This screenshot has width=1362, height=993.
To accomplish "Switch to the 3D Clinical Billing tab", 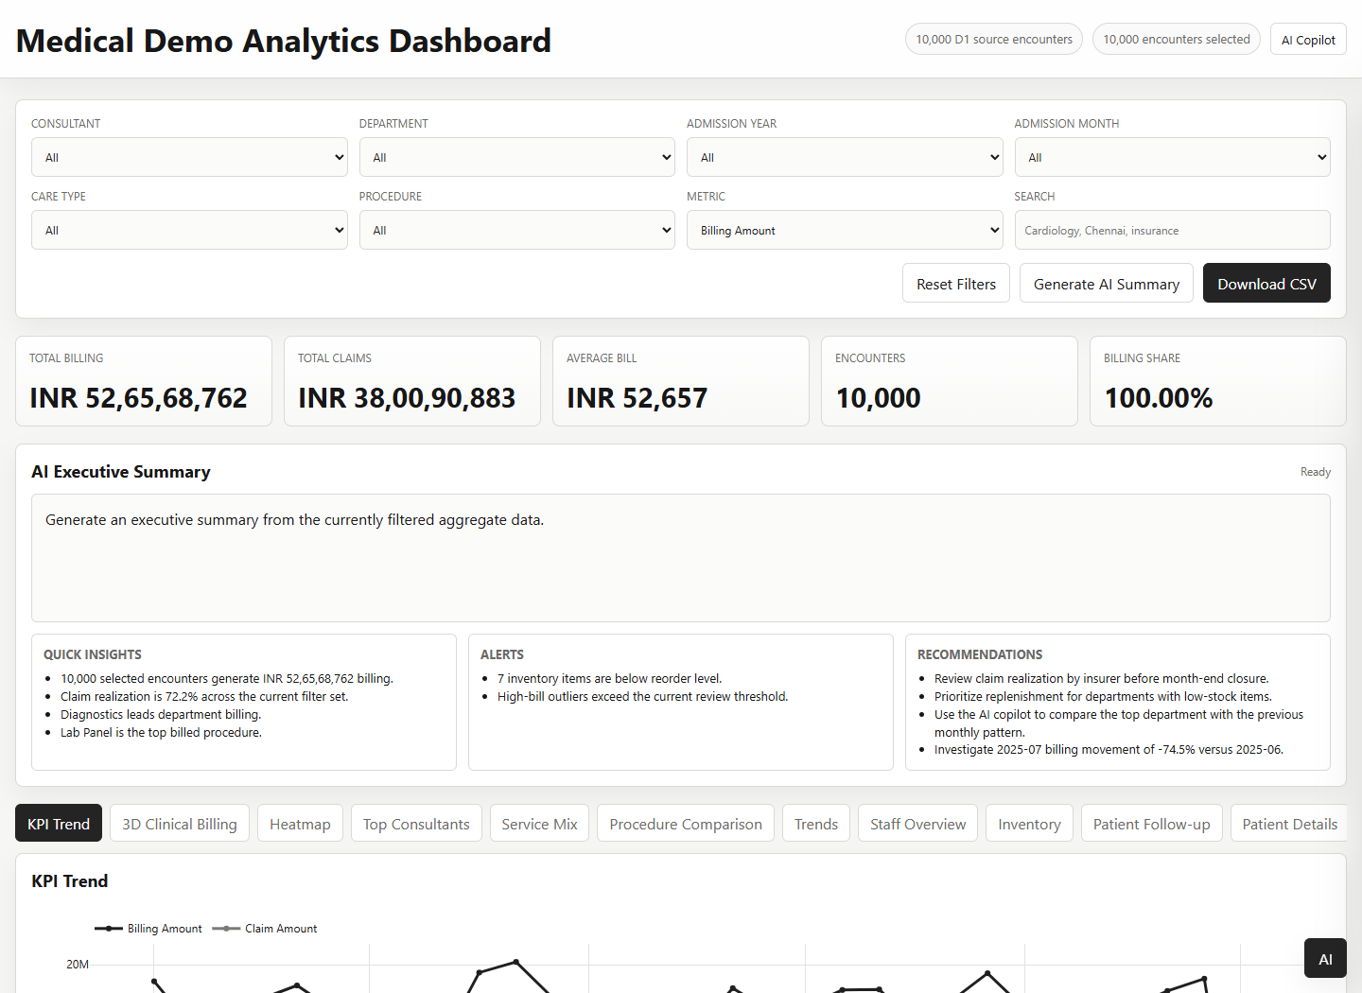I will point(180,823).
